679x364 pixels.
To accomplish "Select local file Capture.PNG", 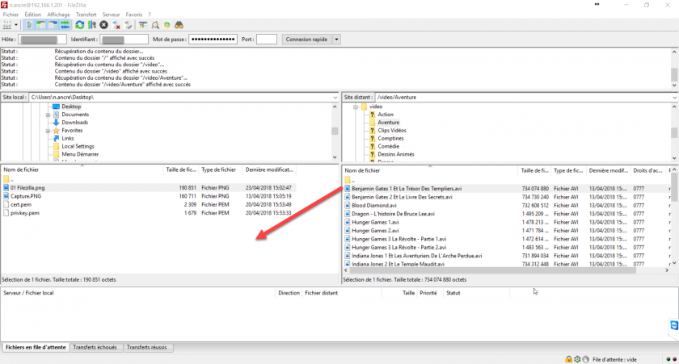I will pos(26,196).
